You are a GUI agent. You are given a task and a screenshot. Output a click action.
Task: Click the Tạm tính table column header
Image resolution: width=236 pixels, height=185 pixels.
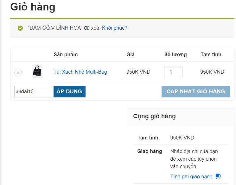click(x=211, y=54)
